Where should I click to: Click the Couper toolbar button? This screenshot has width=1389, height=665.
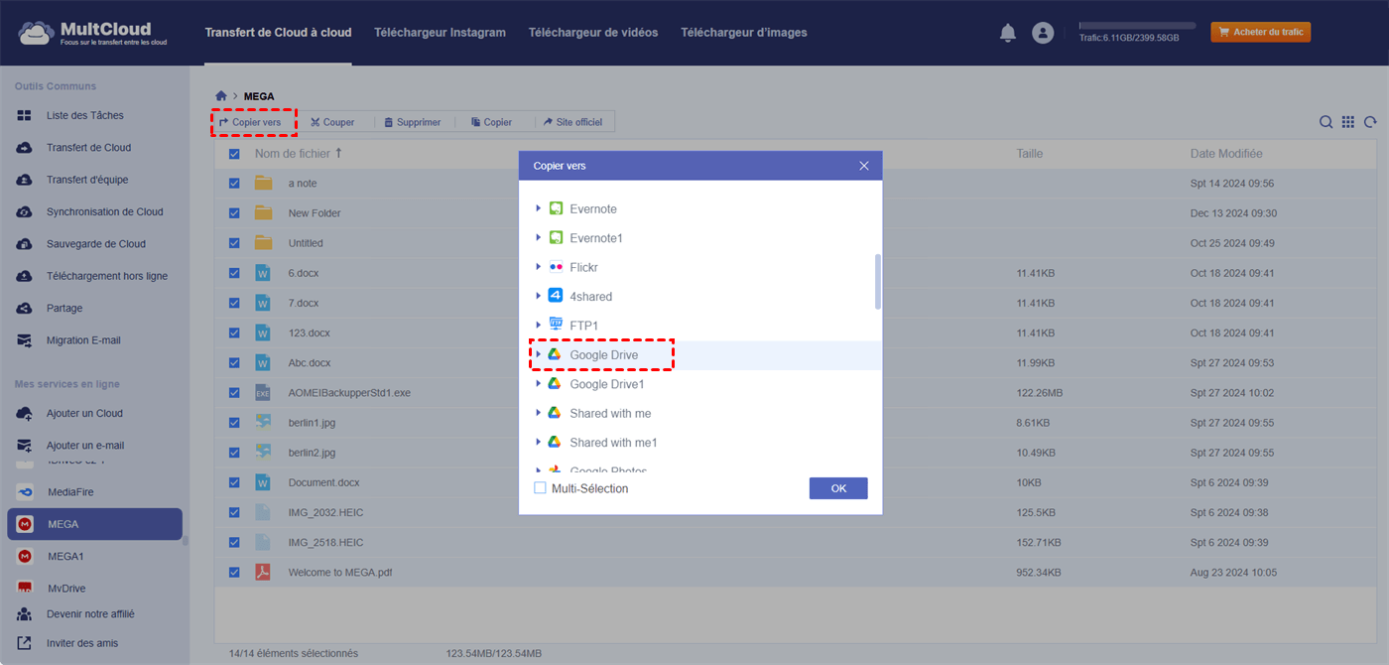[x=332, y=122]
